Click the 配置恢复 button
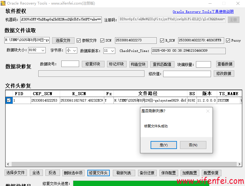Screen dimensions: 245x186 point(211,173)
